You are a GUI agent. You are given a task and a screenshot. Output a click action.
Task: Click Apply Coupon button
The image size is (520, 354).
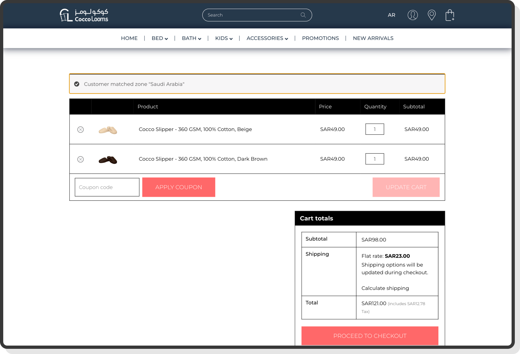178,187
